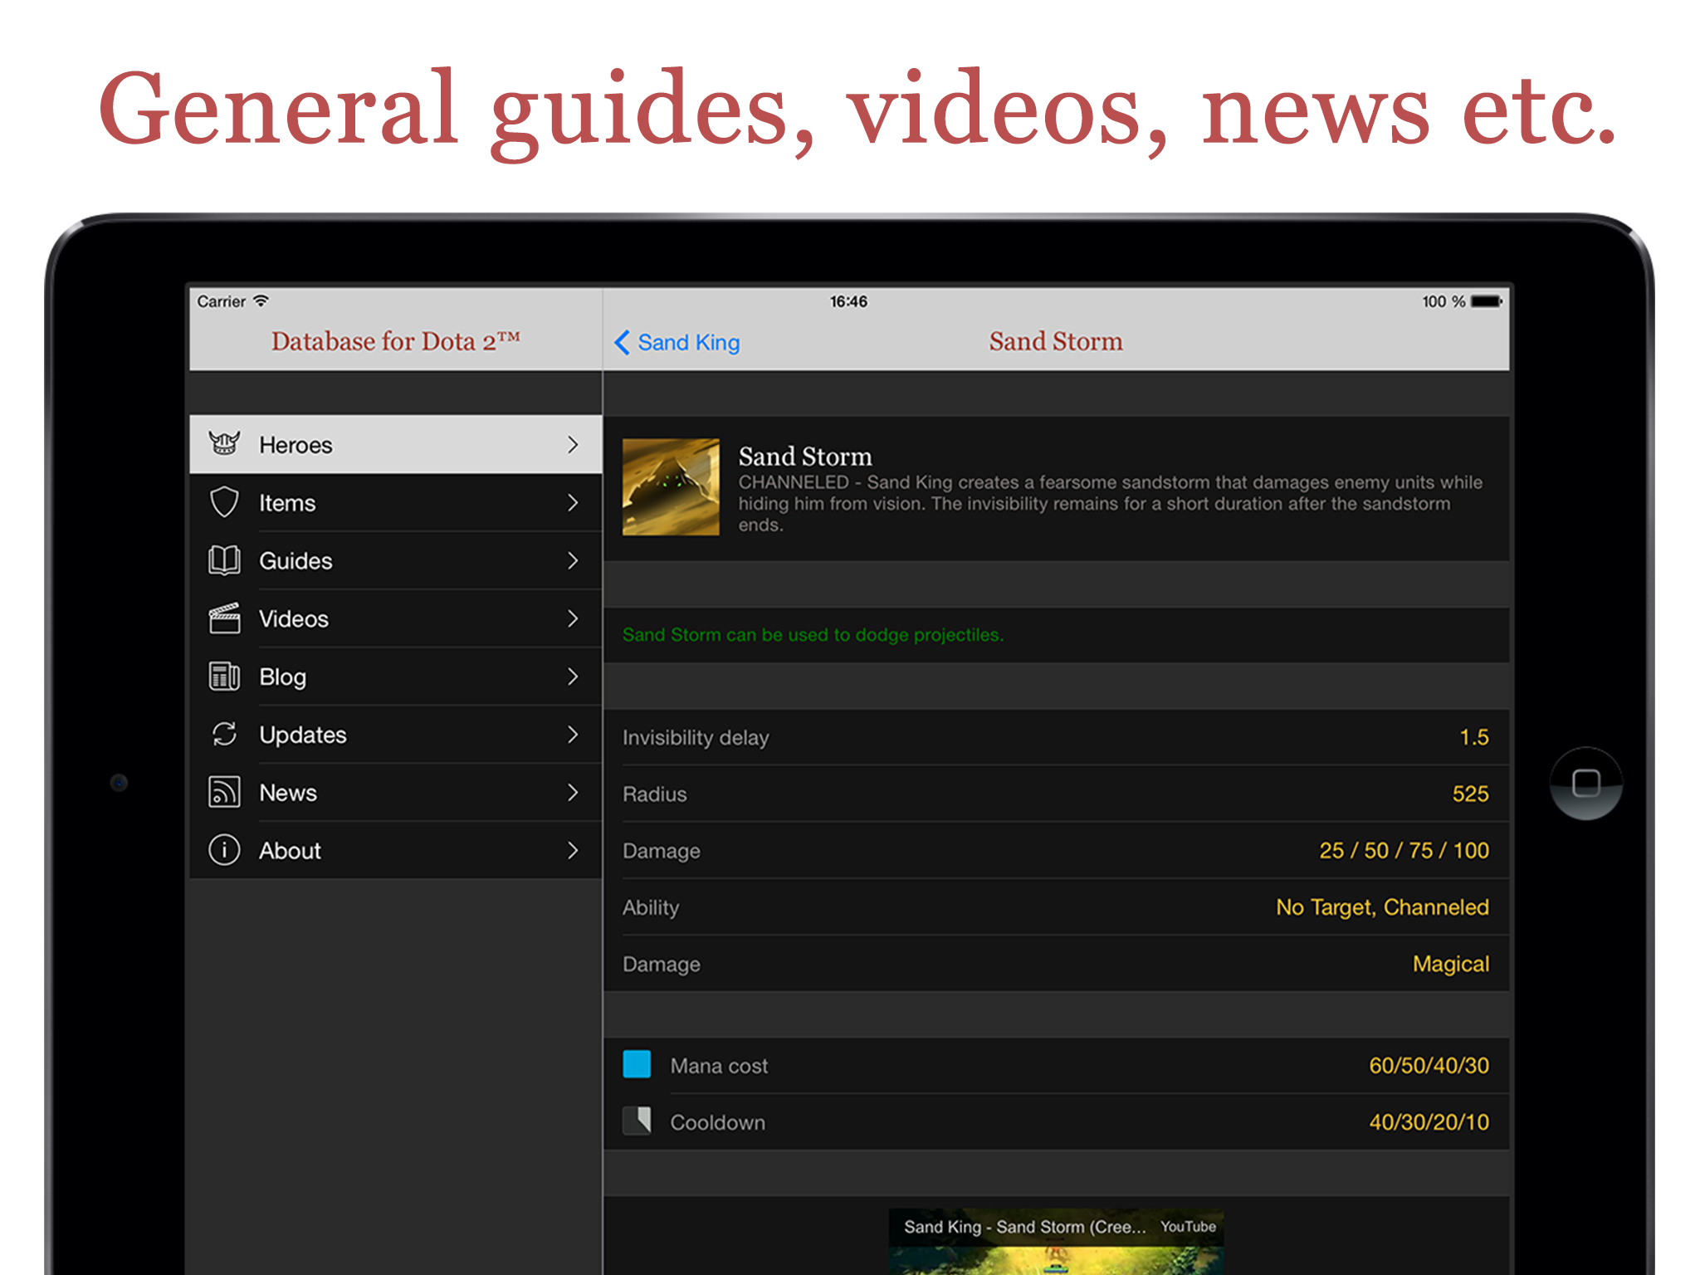
Task: Tap the News RSS feed icon
Action: tap(224, 792)
